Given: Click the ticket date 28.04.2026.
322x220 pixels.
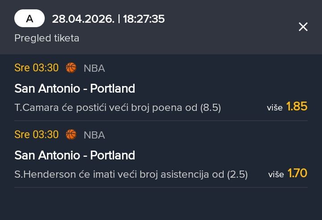Looking at the screenshot, I should click(x=83, y=19).
